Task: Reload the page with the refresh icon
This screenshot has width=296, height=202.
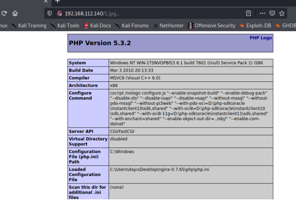Action: [x=4, y=13]
